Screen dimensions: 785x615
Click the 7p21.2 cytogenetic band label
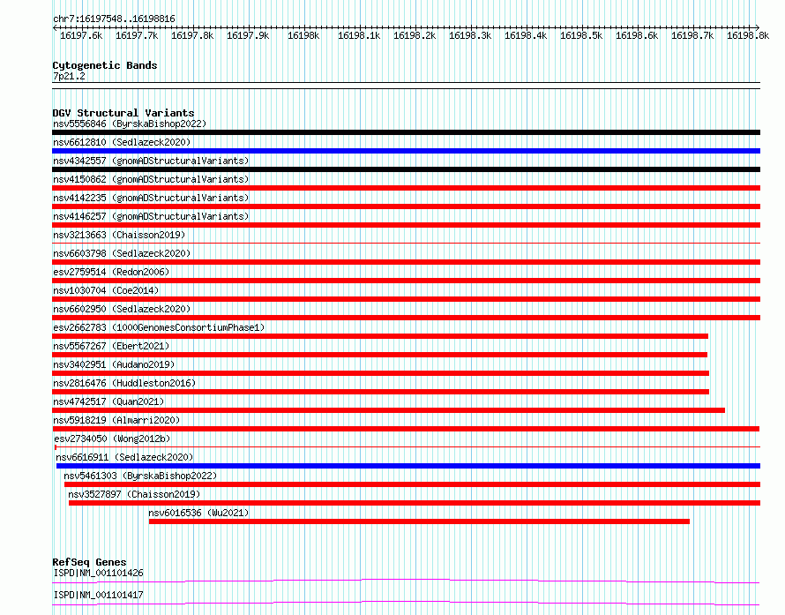[x=69, y=76]
